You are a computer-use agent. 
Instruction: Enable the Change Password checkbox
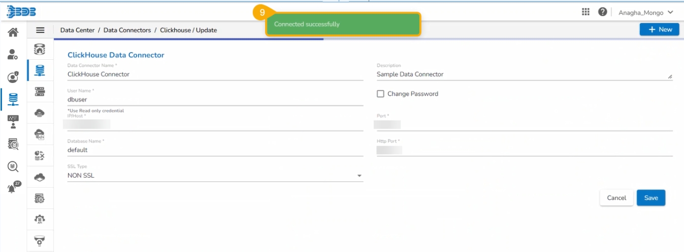pyautogui.click(x=380, y=94)
